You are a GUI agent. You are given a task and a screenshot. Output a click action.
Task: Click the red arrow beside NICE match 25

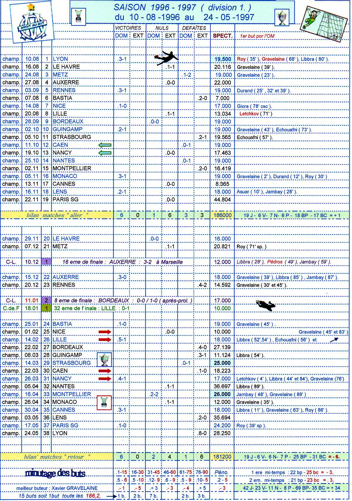pos(105,332)
